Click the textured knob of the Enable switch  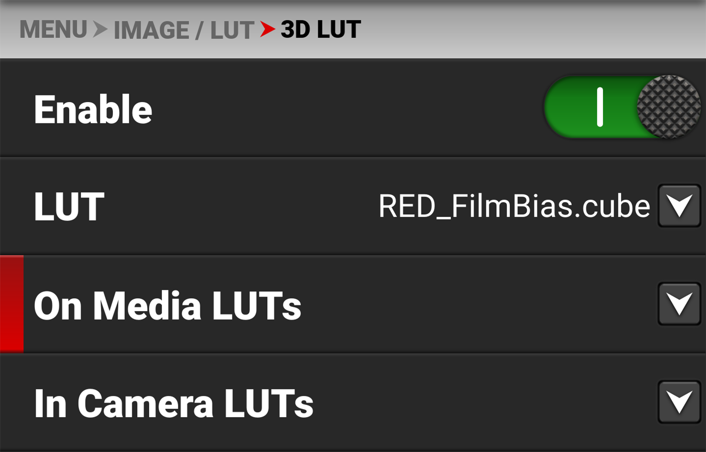pos(668,107)
